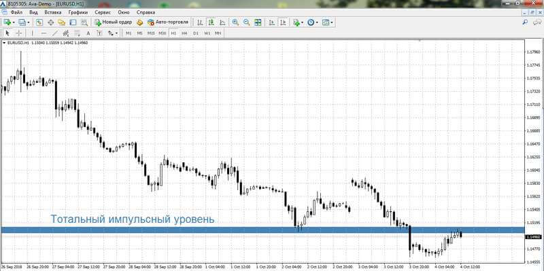The height and width of the screenshot is (271, 544).
Task: Open the Графики menu
Action: tap(78, 12)
